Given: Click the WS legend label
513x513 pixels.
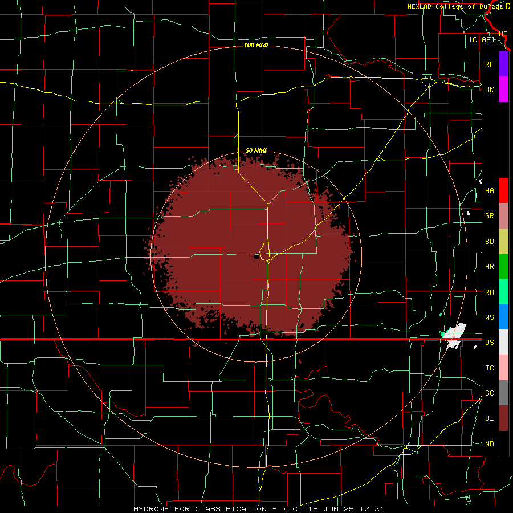Looking at the screenshot, I should click(489, 317).
